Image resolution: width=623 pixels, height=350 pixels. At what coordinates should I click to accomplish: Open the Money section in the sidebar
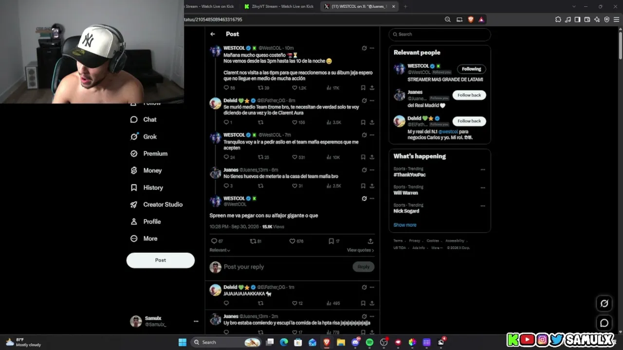tap(146, 171)
